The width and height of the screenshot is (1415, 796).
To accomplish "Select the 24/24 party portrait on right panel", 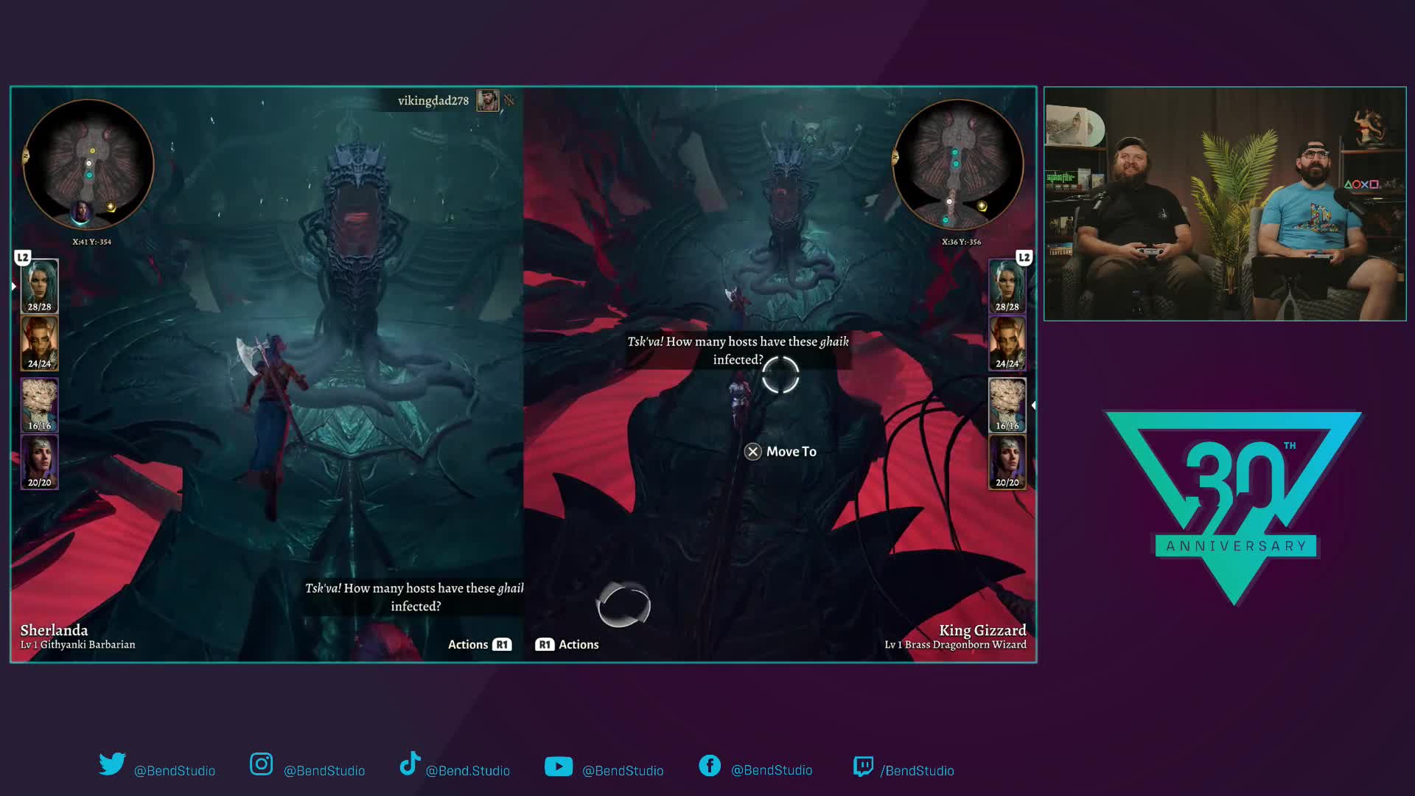I will tap(1007, 343).
